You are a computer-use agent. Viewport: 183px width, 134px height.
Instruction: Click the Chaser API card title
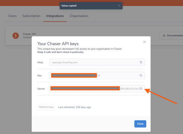pos(29,34)
